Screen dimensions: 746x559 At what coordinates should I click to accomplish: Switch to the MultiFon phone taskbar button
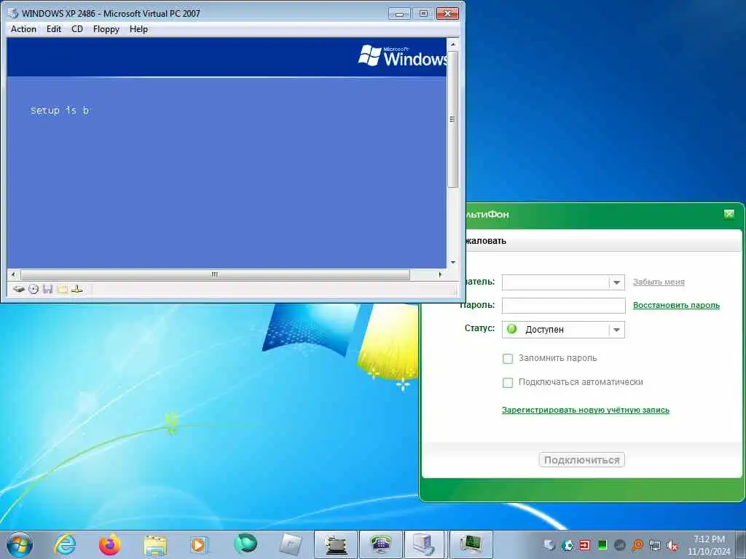pos(380,544)
